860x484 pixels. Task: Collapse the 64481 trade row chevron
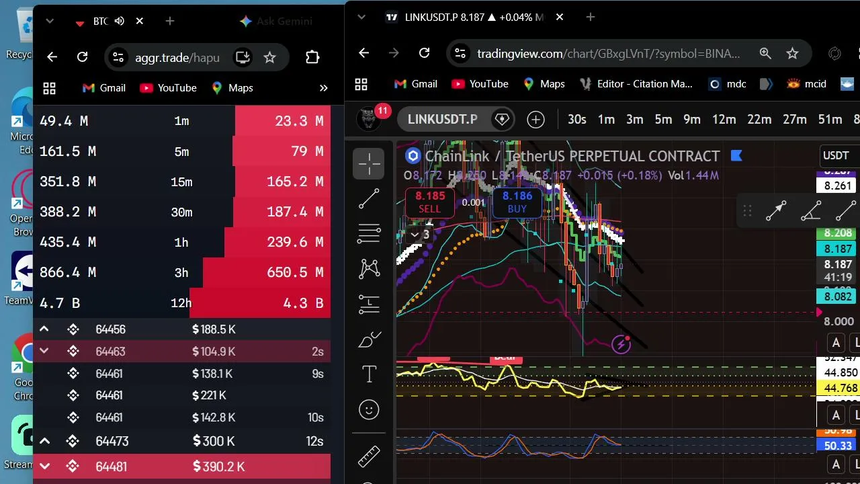tap(44, 467)
